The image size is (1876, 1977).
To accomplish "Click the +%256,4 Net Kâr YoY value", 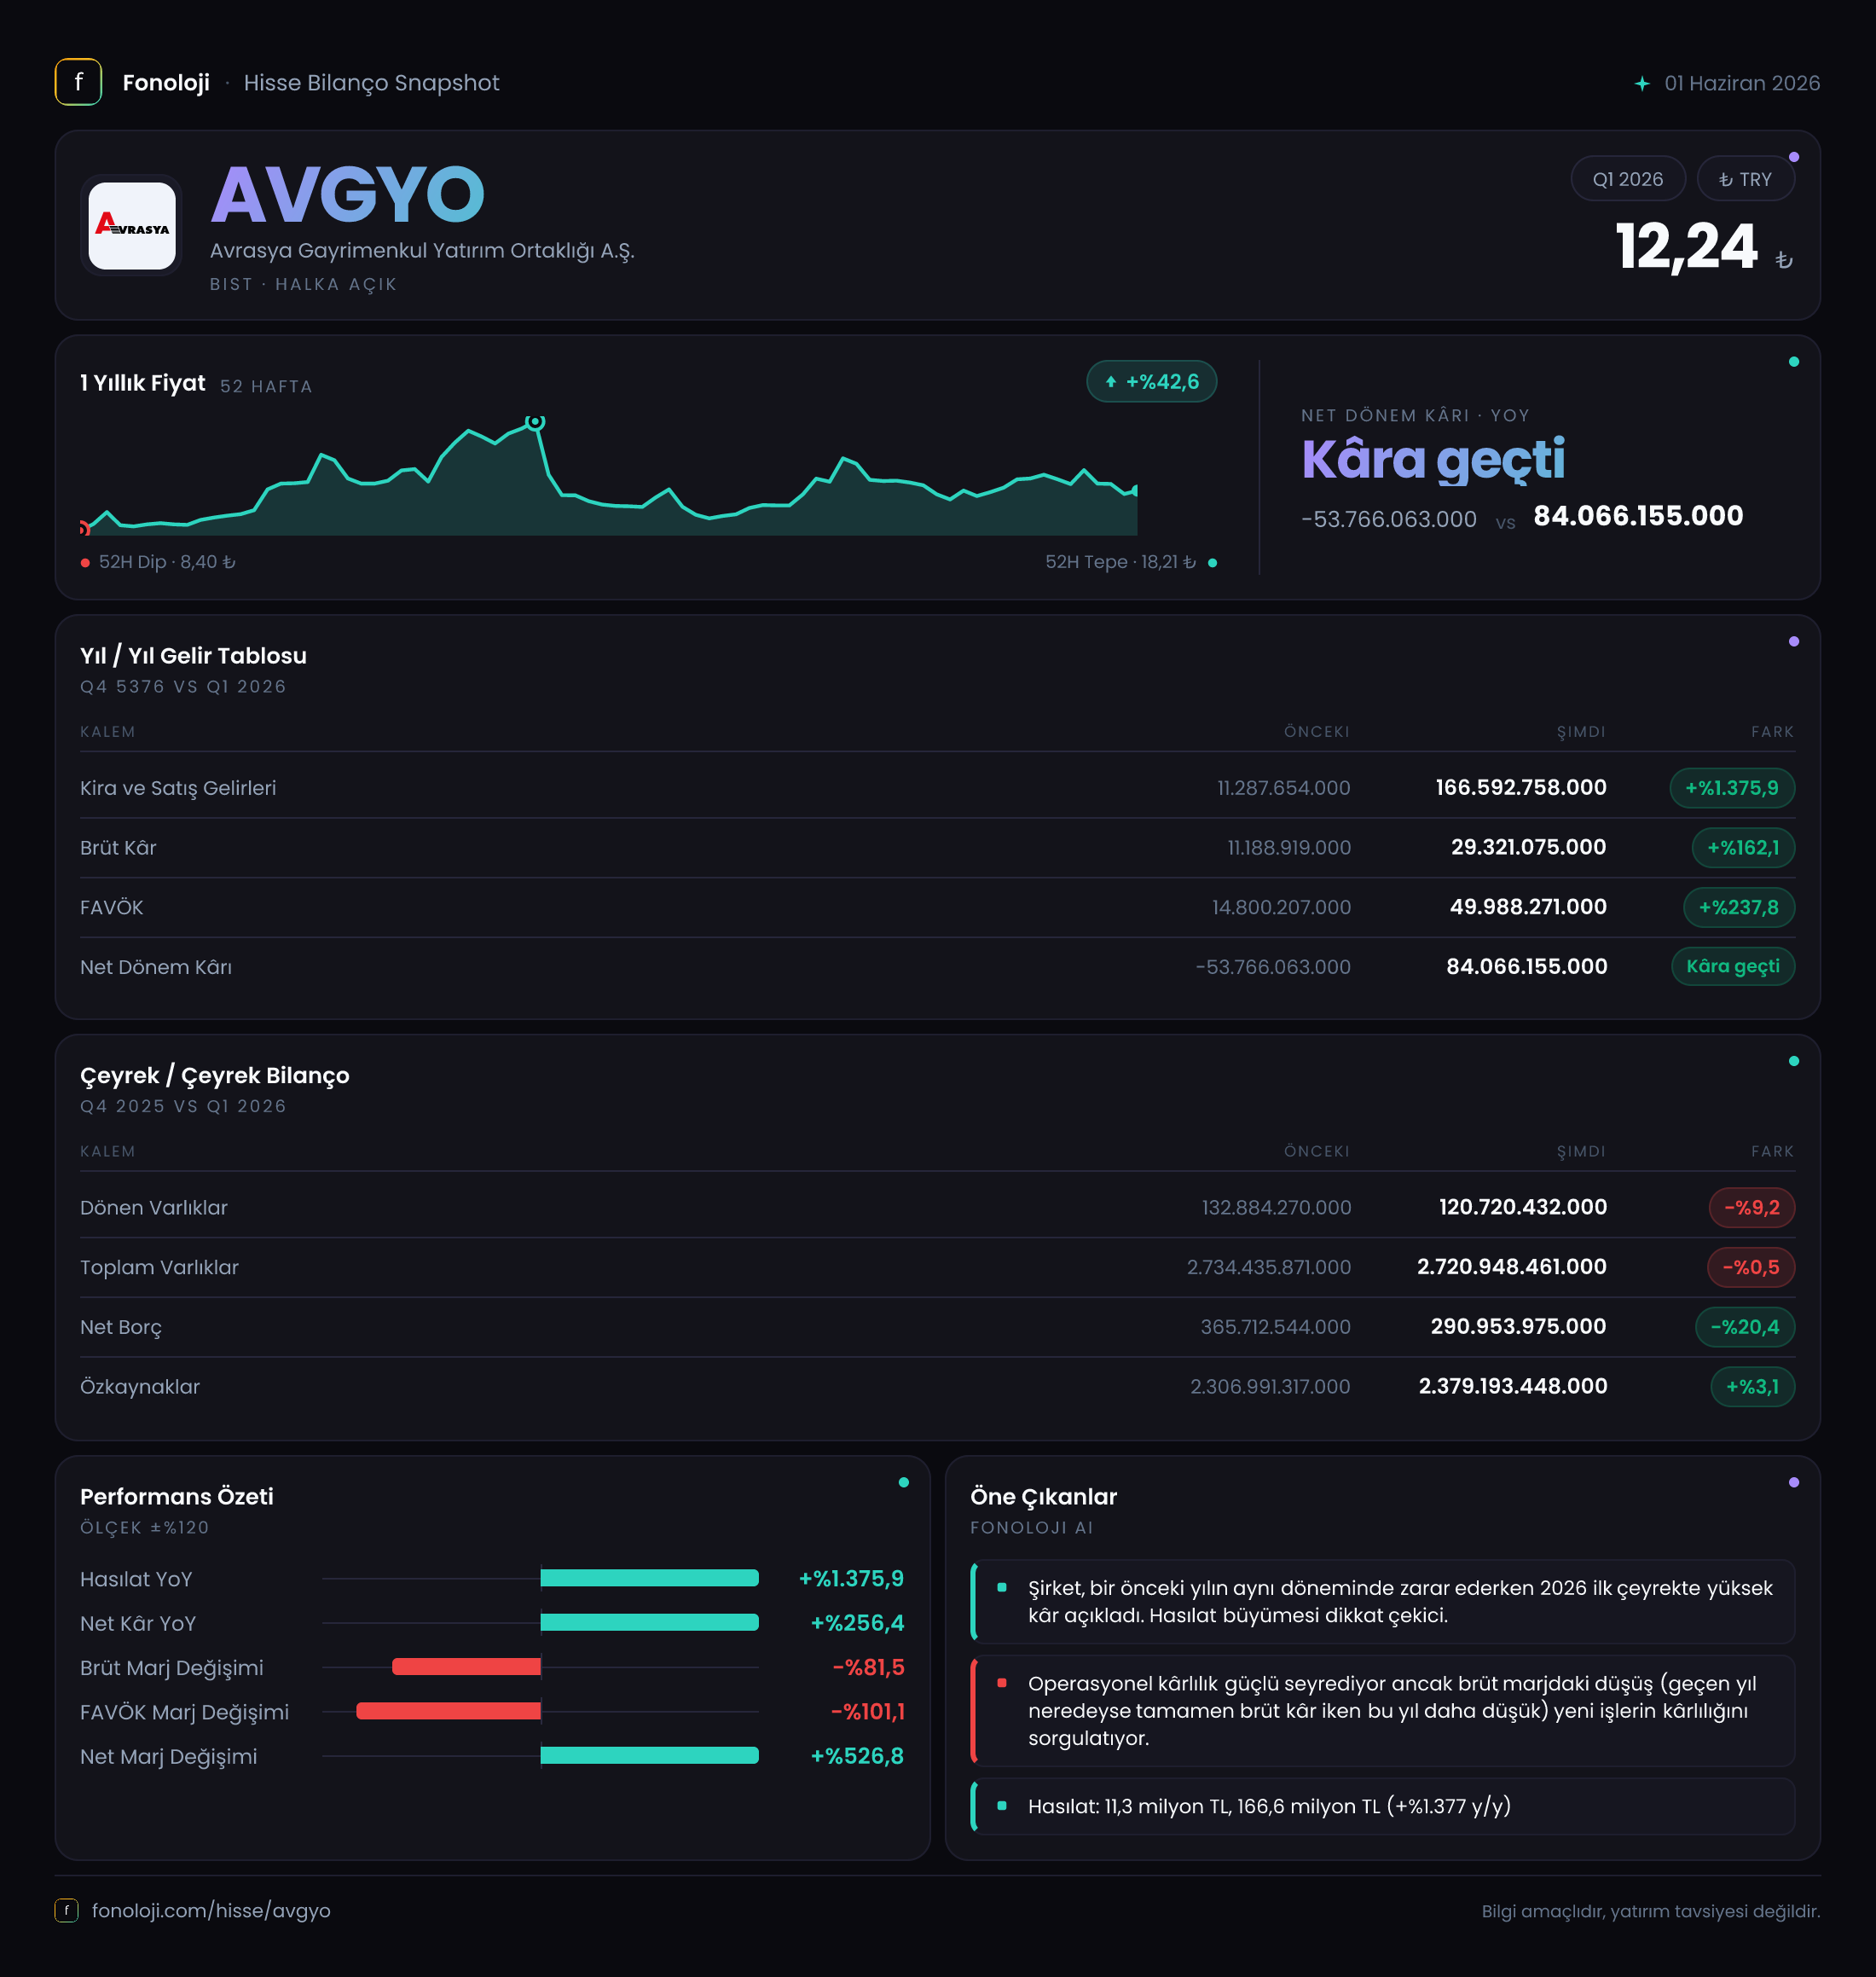I will click(x=856, y=1623).
